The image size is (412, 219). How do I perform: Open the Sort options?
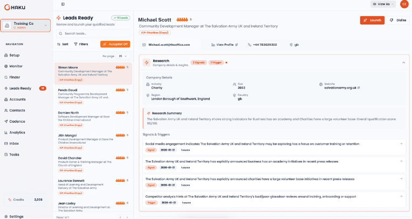pos(63,44)
